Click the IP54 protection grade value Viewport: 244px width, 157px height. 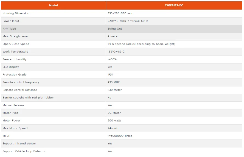click(111, 75)
